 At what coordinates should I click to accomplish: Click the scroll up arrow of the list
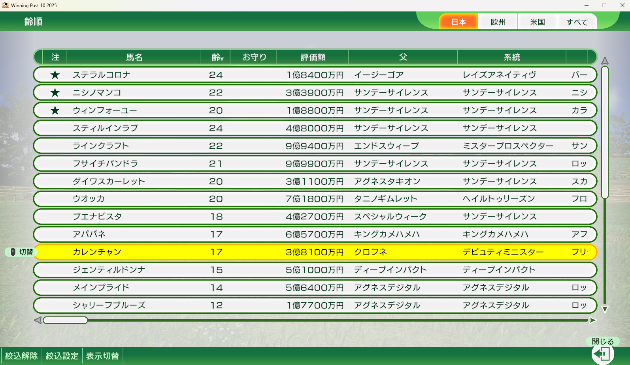[x=605, y=61]
